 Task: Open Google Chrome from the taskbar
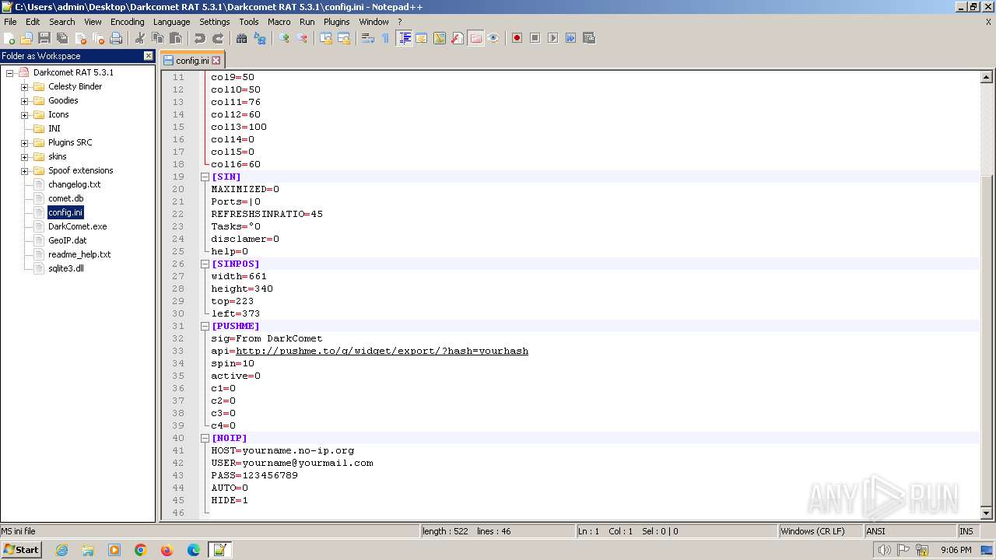click(x=141, y=550)
